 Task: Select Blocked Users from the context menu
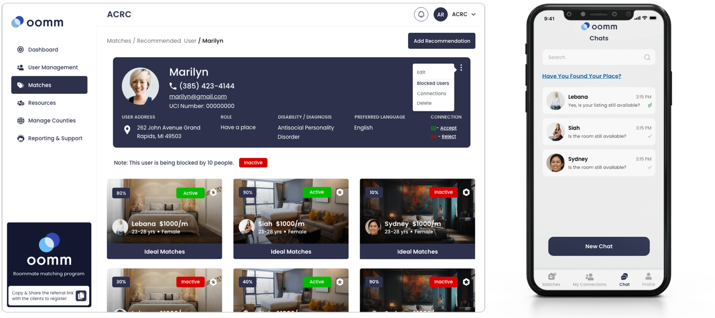(433, 83)
